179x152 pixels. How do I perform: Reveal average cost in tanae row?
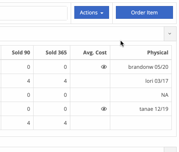coord(104,109)
